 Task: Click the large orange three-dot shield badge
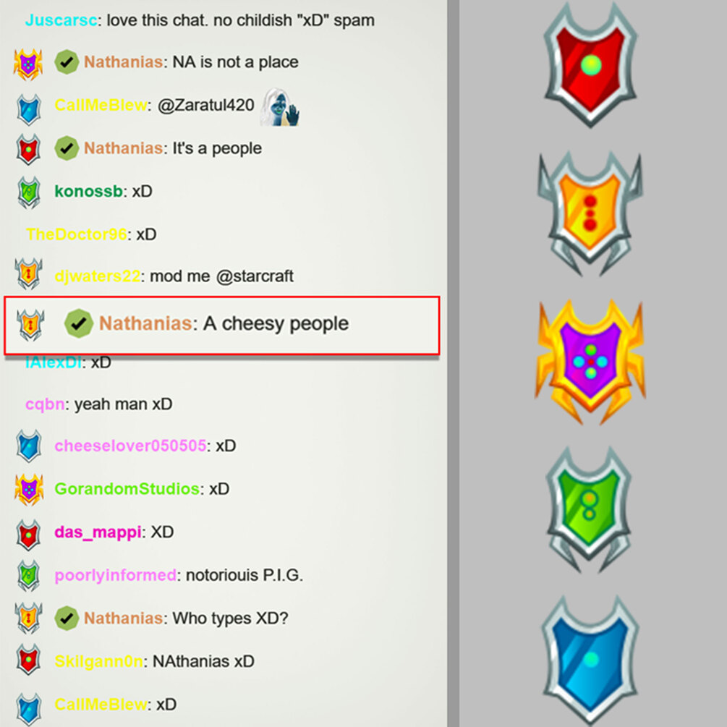590,213
